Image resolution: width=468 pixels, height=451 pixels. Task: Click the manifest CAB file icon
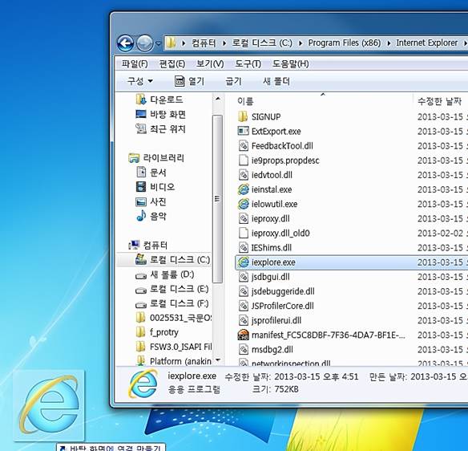[x=244, y=335]
